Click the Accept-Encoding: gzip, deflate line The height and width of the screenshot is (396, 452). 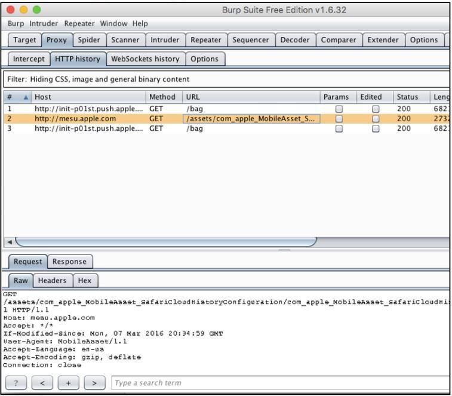click(72, 357)
